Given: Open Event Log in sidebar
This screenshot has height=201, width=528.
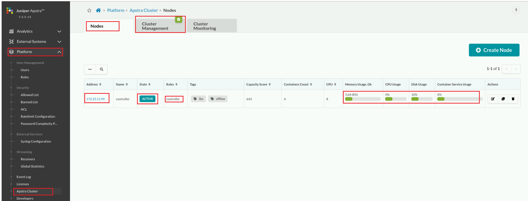Looking at the screenshot, I should (24, 177).
